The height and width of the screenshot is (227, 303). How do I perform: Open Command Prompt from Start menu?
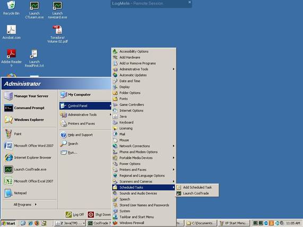(30, 108)
